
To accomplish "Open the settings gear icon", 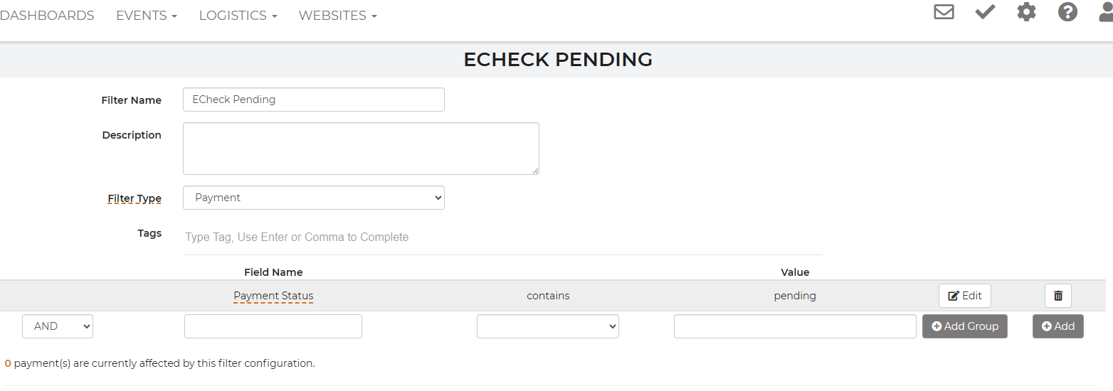I will coord(1026,12).
